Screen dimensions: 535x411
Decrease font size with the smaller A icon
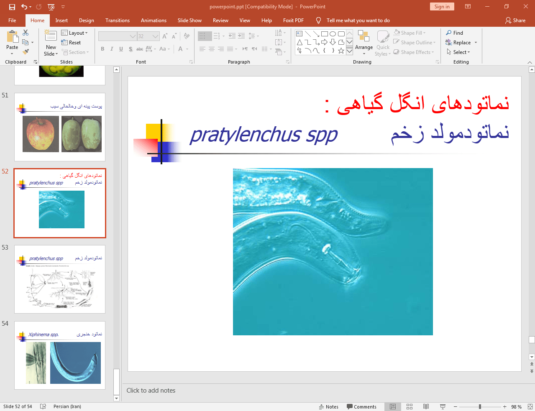(x=174, y=36)
